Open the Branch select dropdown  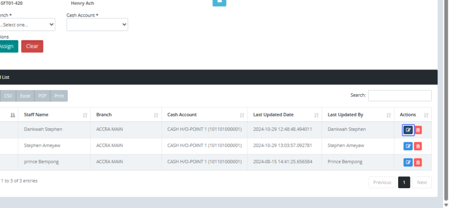(27, 25)
